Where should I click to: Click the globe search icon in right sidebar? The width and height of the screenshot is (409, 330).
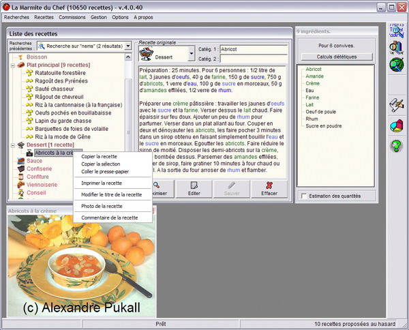coord(397,65)
